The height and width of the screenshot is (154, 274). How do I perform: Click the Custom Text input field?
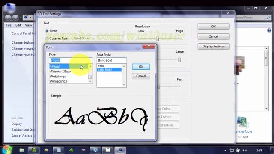pos(98,38)
